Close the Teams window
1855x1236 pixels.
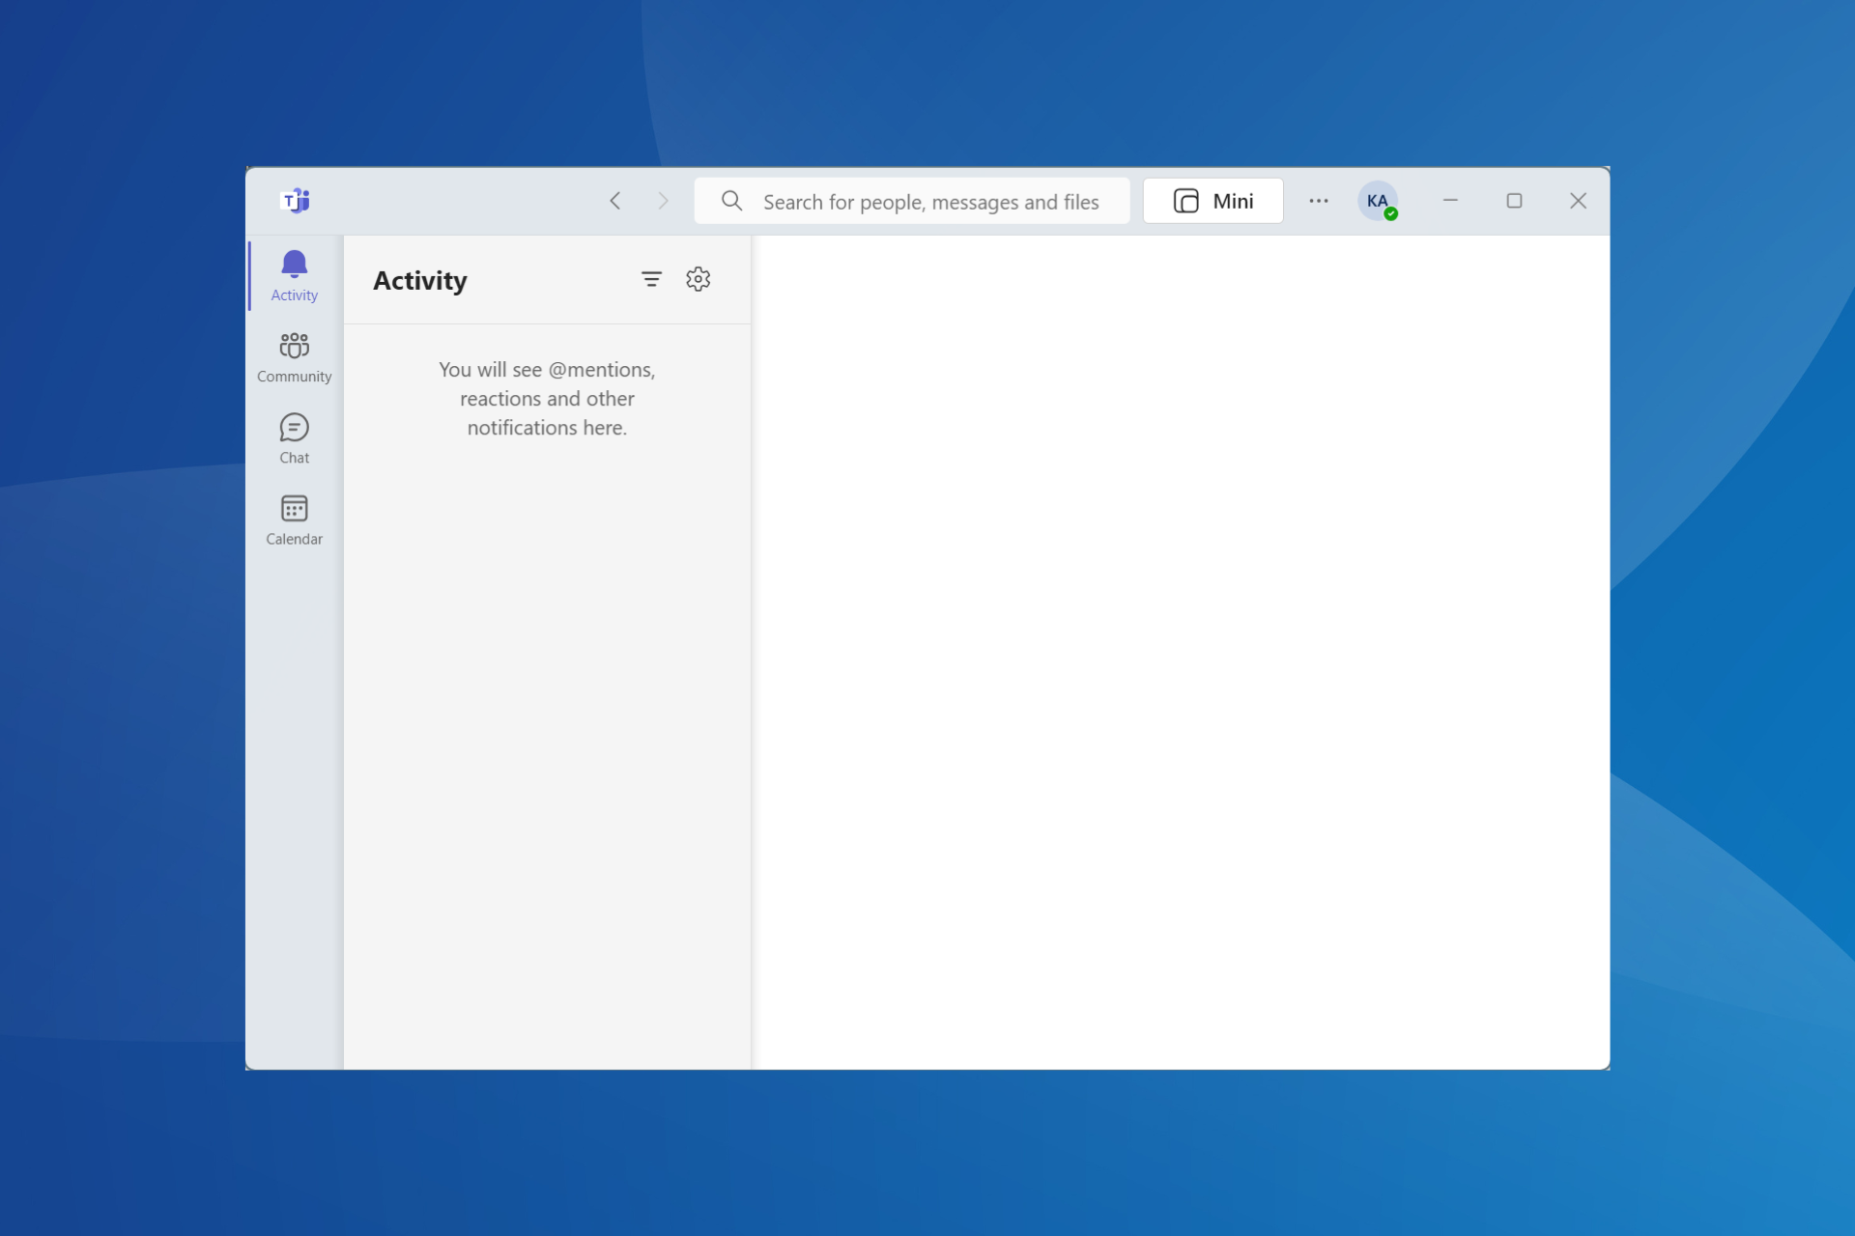[x=1578, y=201]
